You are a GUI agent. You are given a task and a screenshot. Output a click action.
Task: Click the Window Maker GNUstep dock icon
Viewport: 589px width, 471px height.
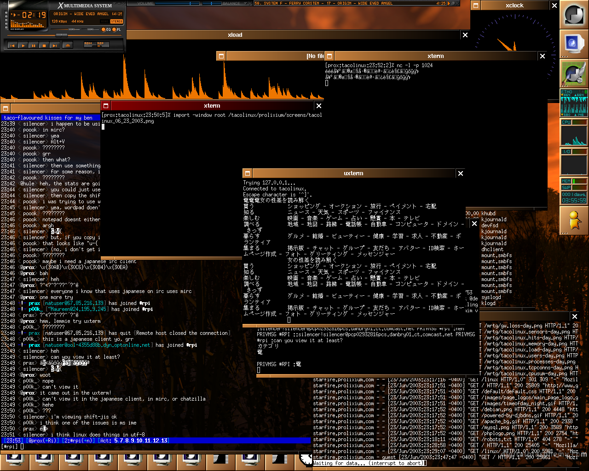click(574, 15)
